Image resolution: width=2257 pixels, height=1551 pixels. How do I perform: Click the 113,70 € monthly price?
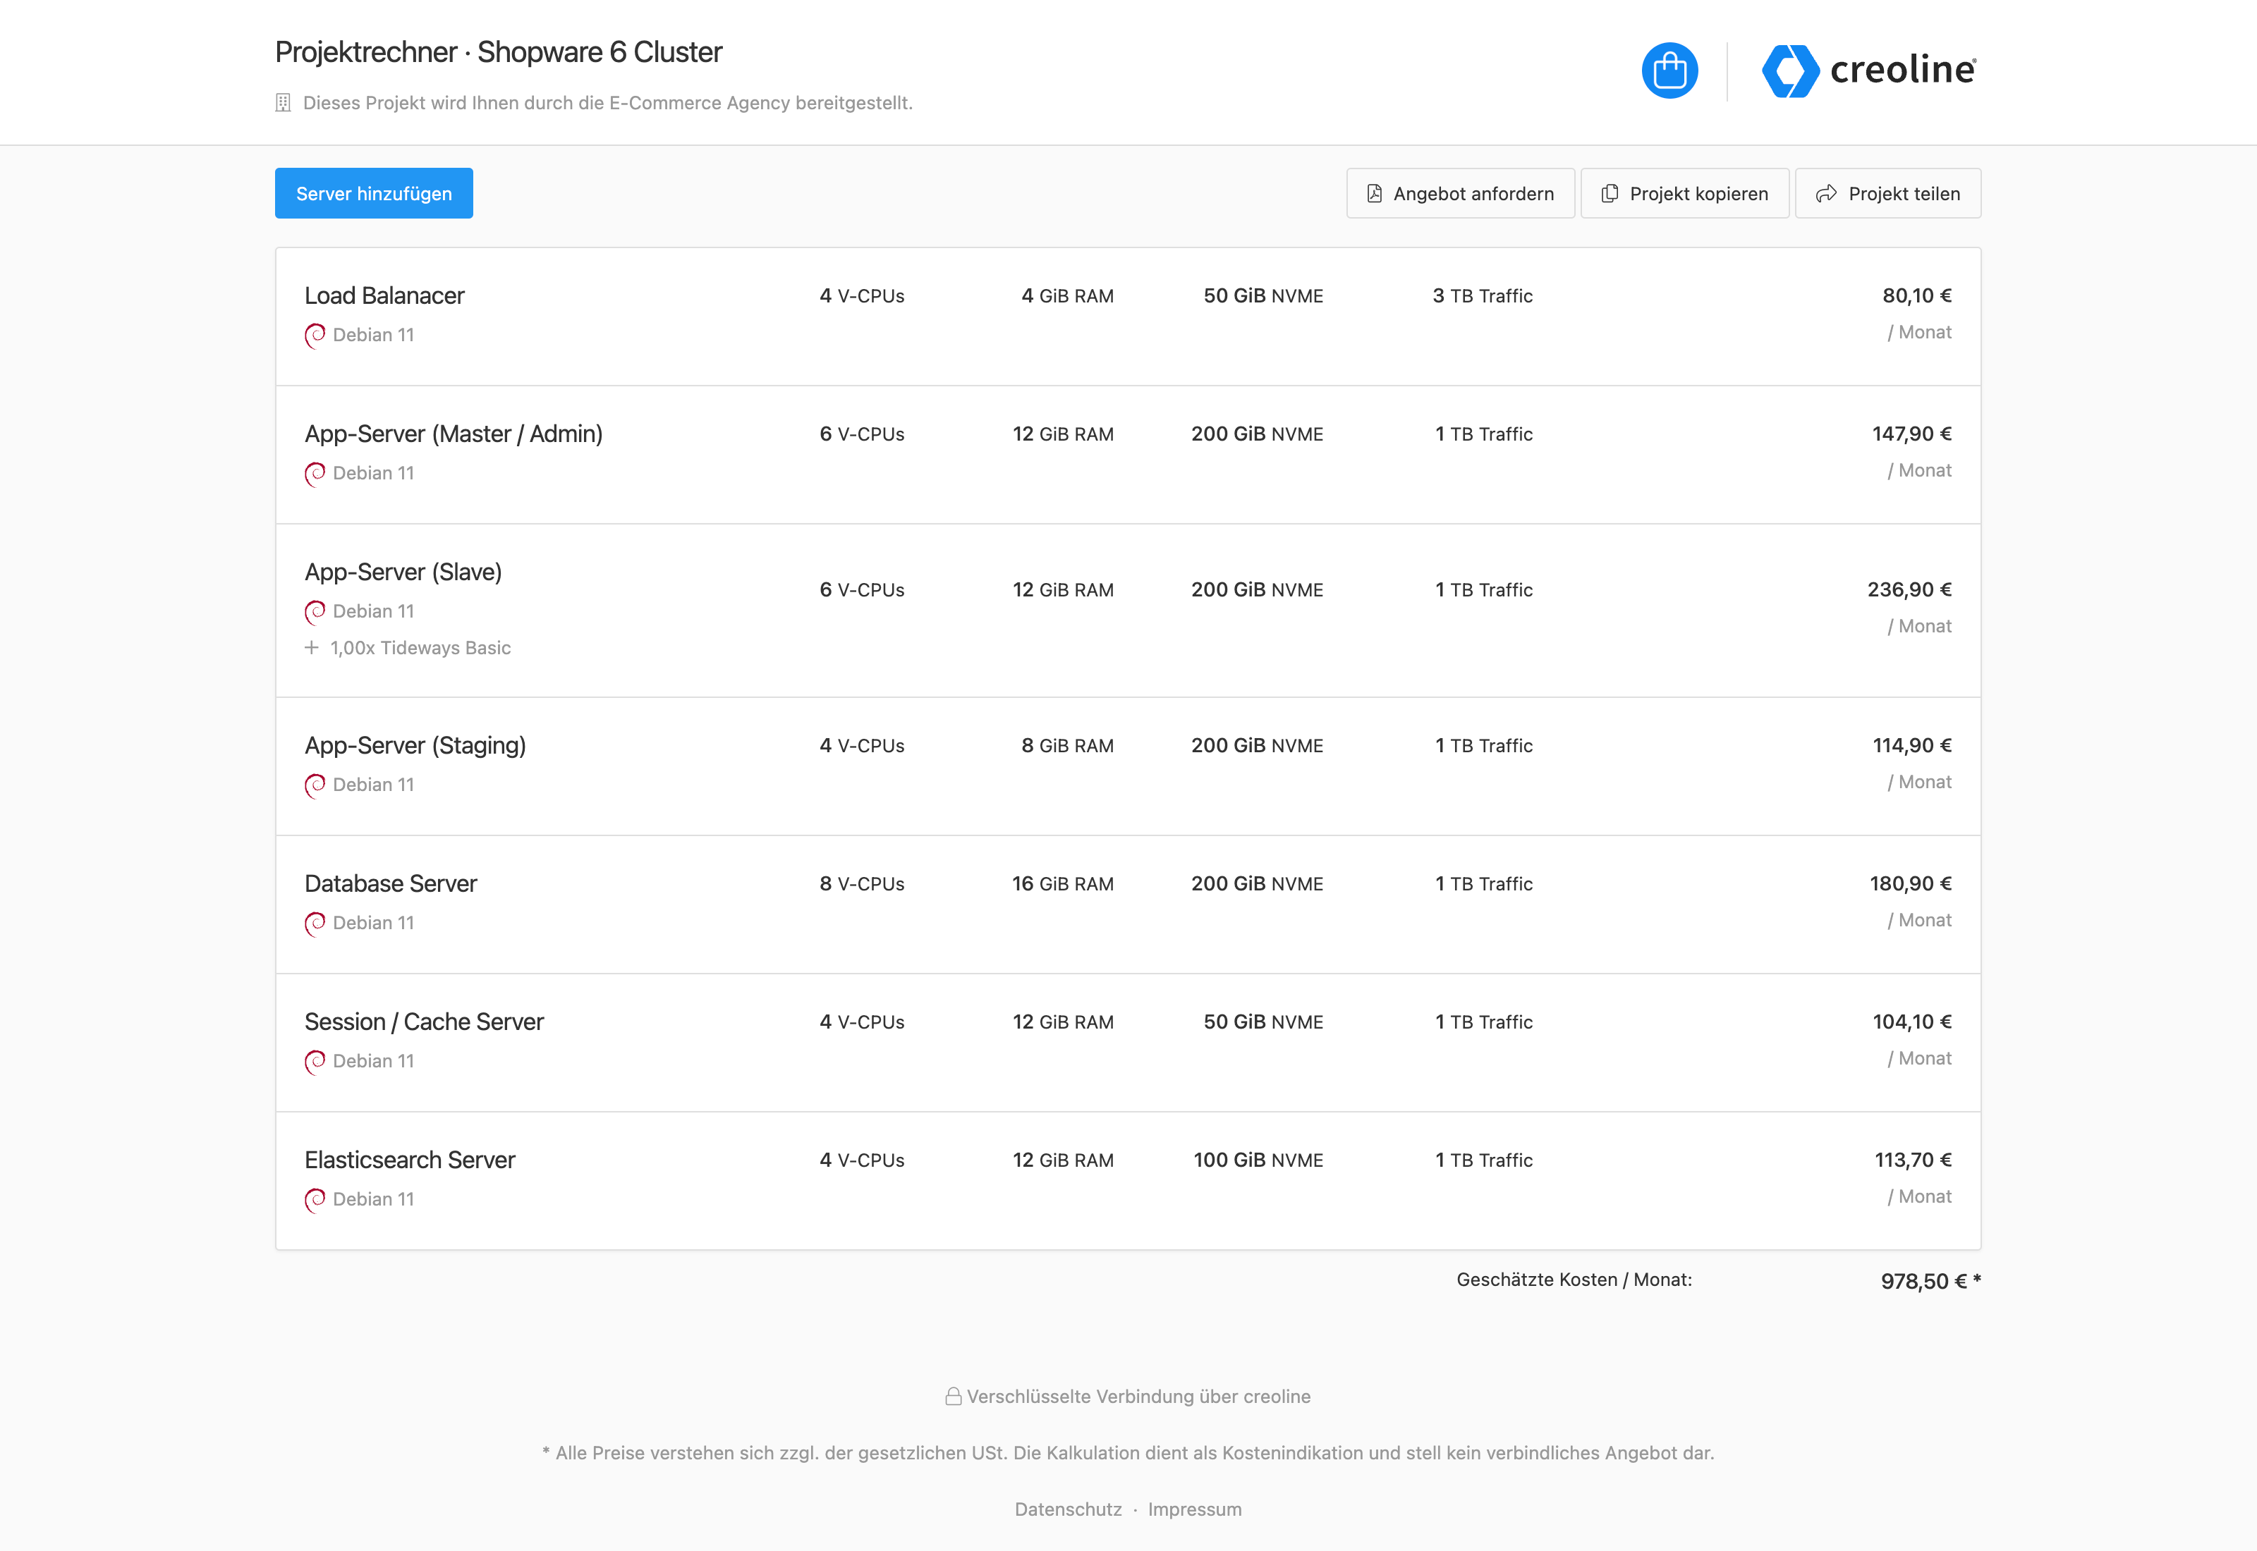tap(1913, 1159)
